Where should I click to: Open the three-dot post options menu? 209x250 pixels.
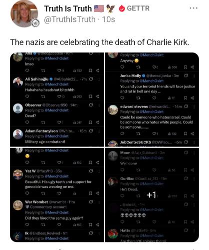194,8
